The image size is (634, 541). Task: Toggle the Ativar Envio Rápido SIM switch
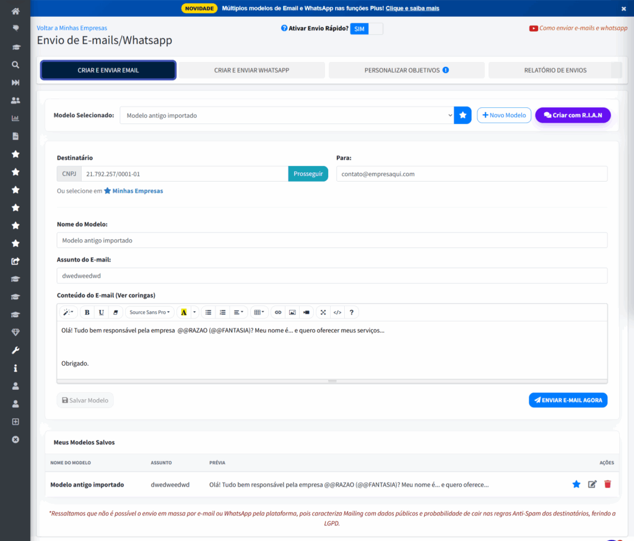367,29
